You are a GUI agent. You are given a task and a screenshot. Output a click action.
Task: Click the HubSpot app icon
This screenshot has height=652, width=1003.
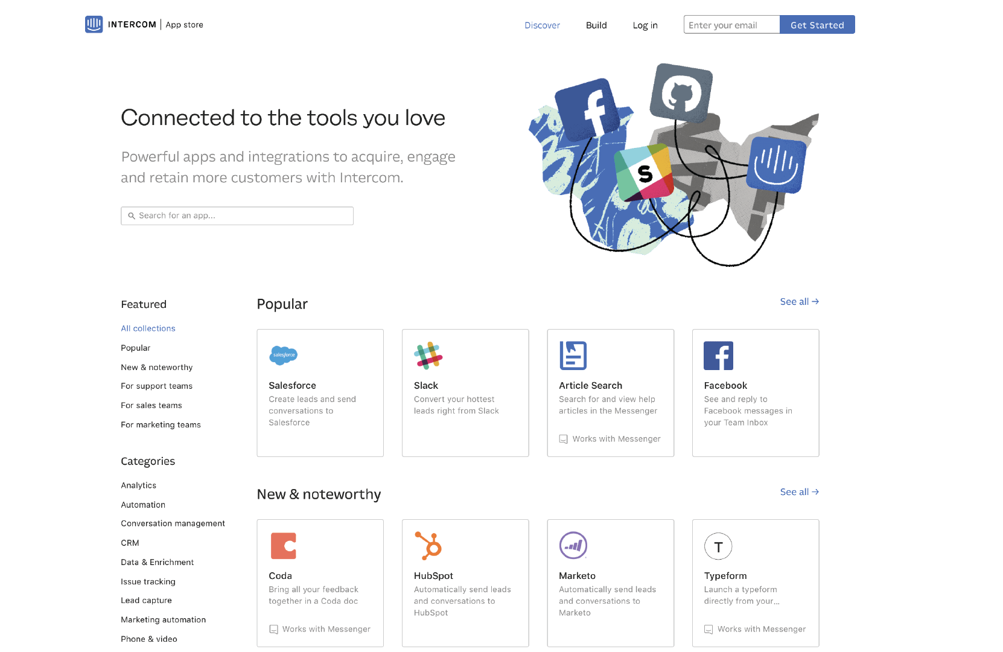click(x=428, y=546)
